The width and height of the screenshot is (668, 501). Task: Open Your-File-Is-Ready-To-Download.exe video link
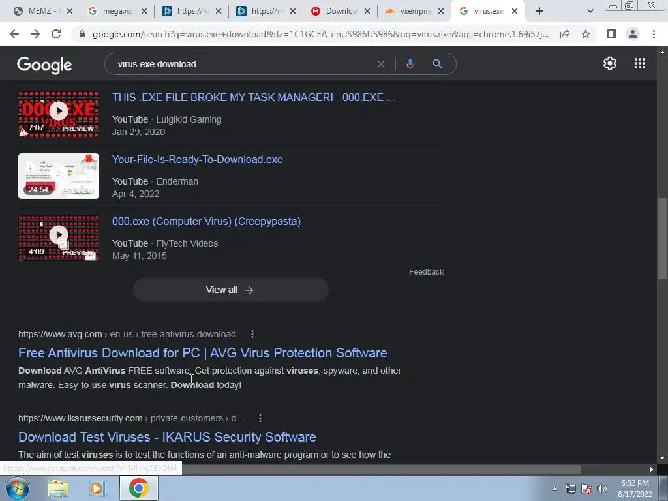[197, 159]
